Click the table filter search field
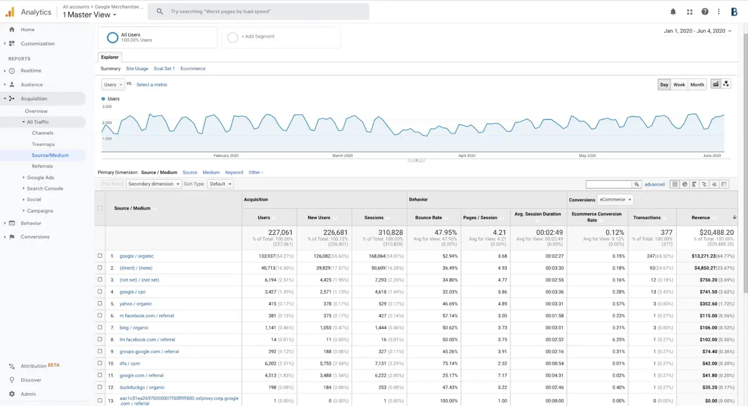 [609, 184]
